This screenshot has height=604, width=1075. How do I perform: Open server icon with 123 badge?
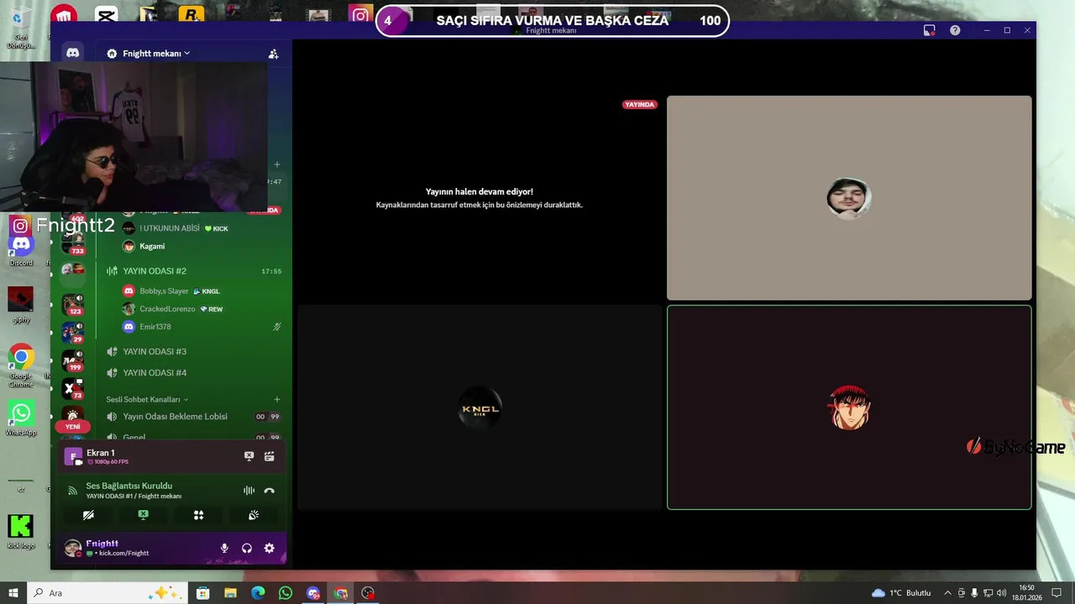[73, 304]
